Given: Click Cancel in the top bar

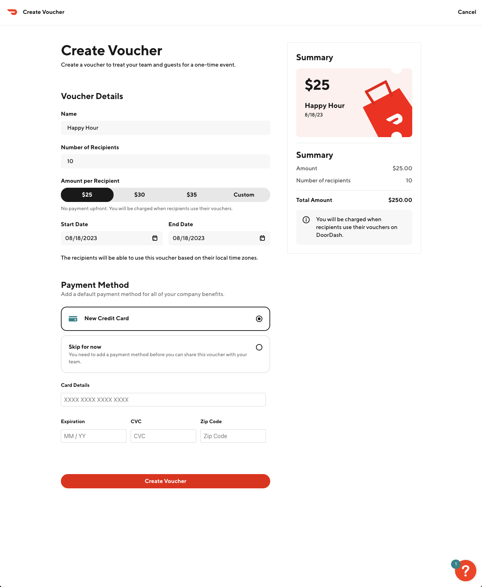Looking at the screenshot, I should coord(467,12).
